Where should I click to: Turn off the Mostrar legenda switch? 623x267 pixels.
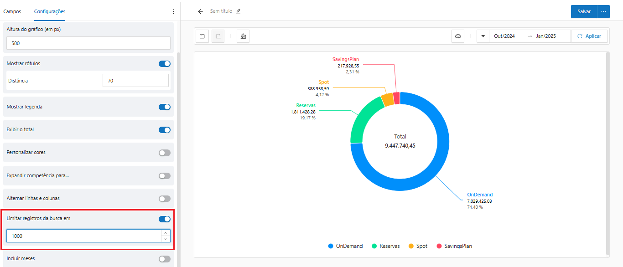(164, 107)
